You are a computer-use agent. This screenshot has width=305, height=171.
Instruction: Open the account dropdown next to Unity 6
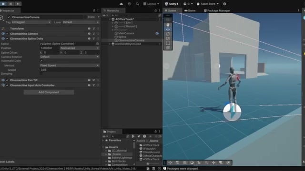tap(188, 4)
